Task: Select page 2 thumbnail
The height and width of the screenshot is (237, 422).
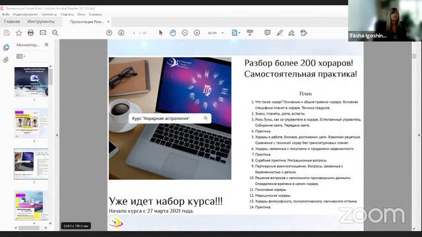Action: [31, 123]
